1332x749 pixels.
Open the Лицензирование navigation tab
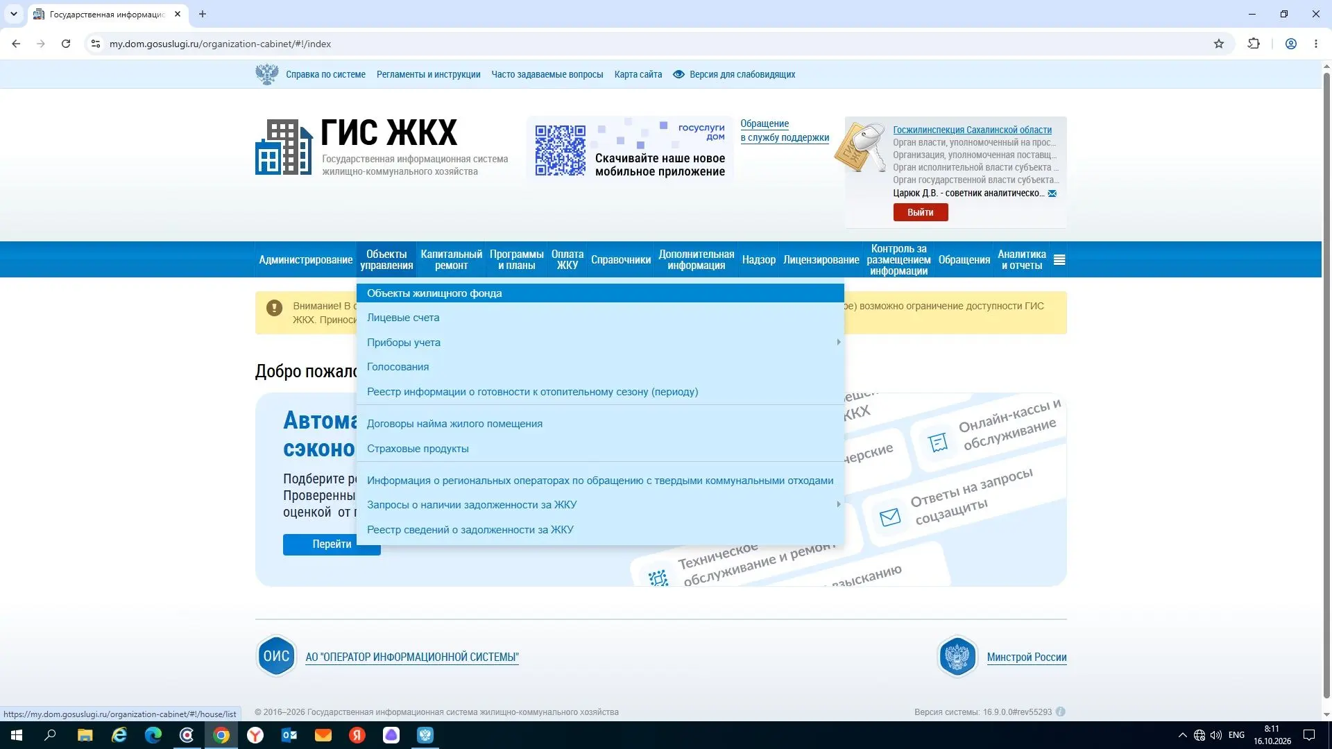pyautogui.click(x=821, y=260)
